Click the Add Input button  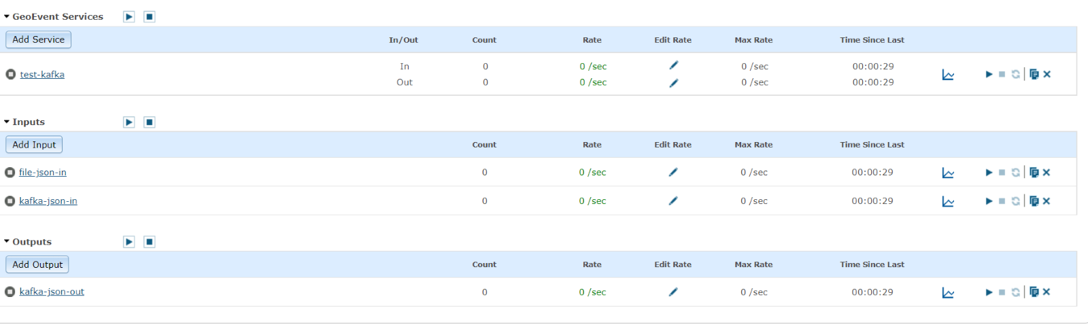pos(34,145)
